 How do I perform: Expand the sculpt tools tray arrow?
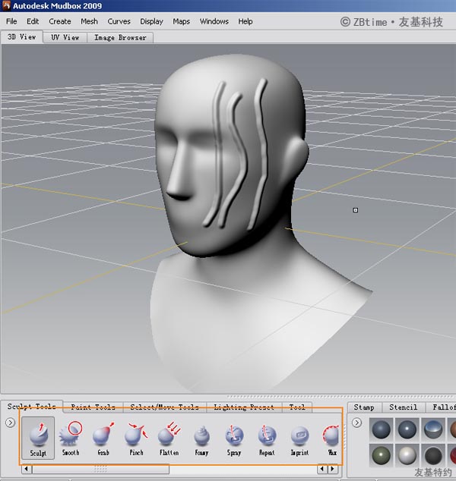pos(10,423)
